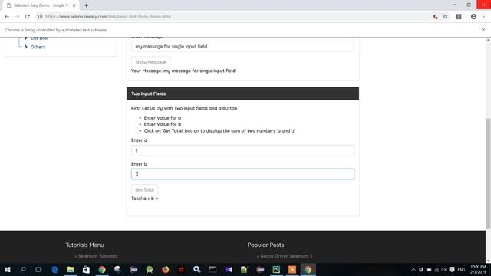Expand the Others menu item

click(25, 47)
